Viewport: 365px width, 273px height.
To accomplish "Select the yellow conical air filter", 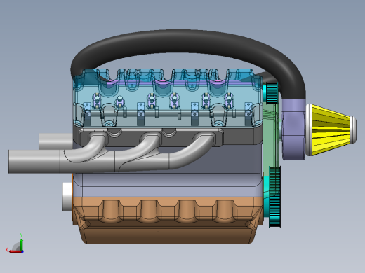I will point(331,129).
